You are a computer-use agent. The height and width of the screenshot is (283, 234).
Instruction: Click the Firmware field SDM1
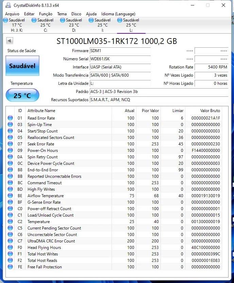coord(120,51)
